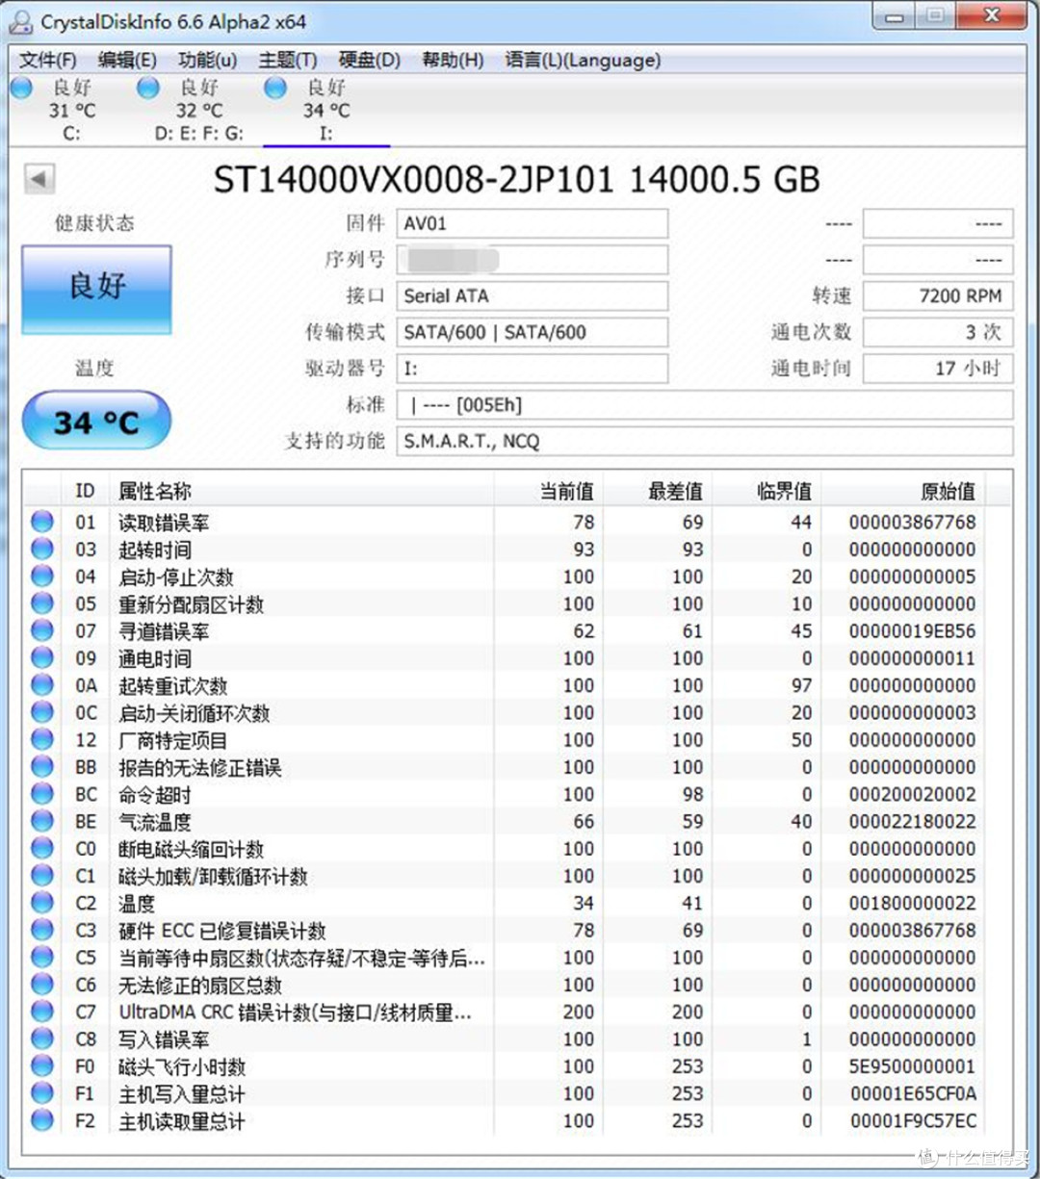Image resolution: width=1040 pixels, height=1179 pixels.
Task: Open the 功能(u) menu
Action: pos(207,60)
